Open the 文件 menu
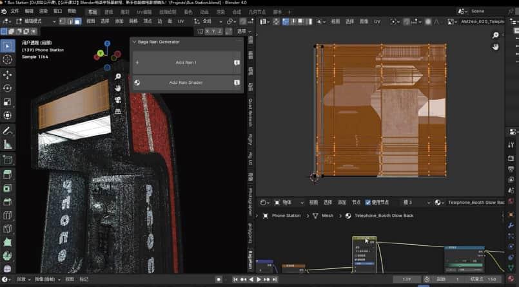Image resolution: width=519 pixels, height=287 pixels. (x=15, y=12)
